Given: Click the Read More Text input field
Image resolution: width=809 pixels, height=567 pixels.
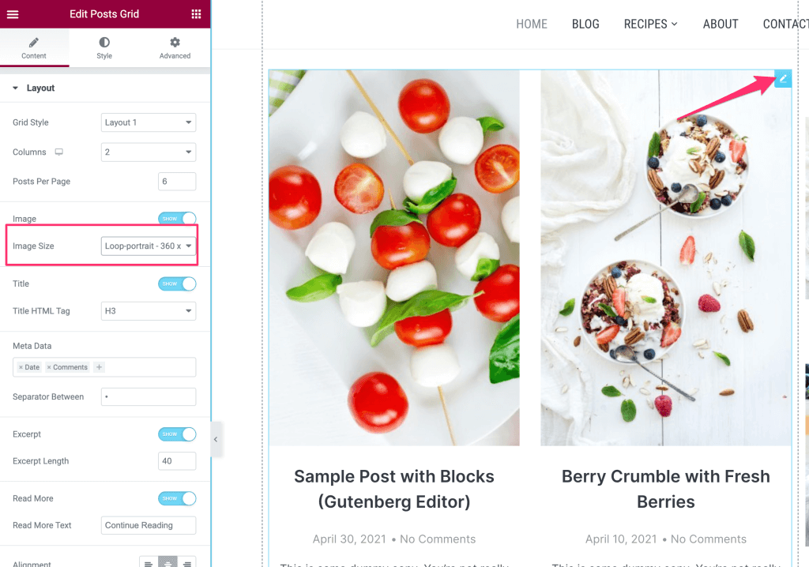Looking at the screenshot, I should [149, 525].
